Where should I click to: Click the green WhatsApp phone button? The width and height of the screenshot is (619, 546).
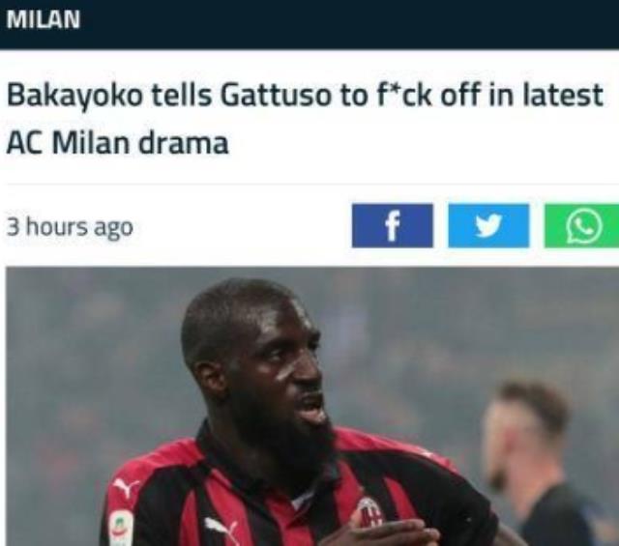(581, 226)
